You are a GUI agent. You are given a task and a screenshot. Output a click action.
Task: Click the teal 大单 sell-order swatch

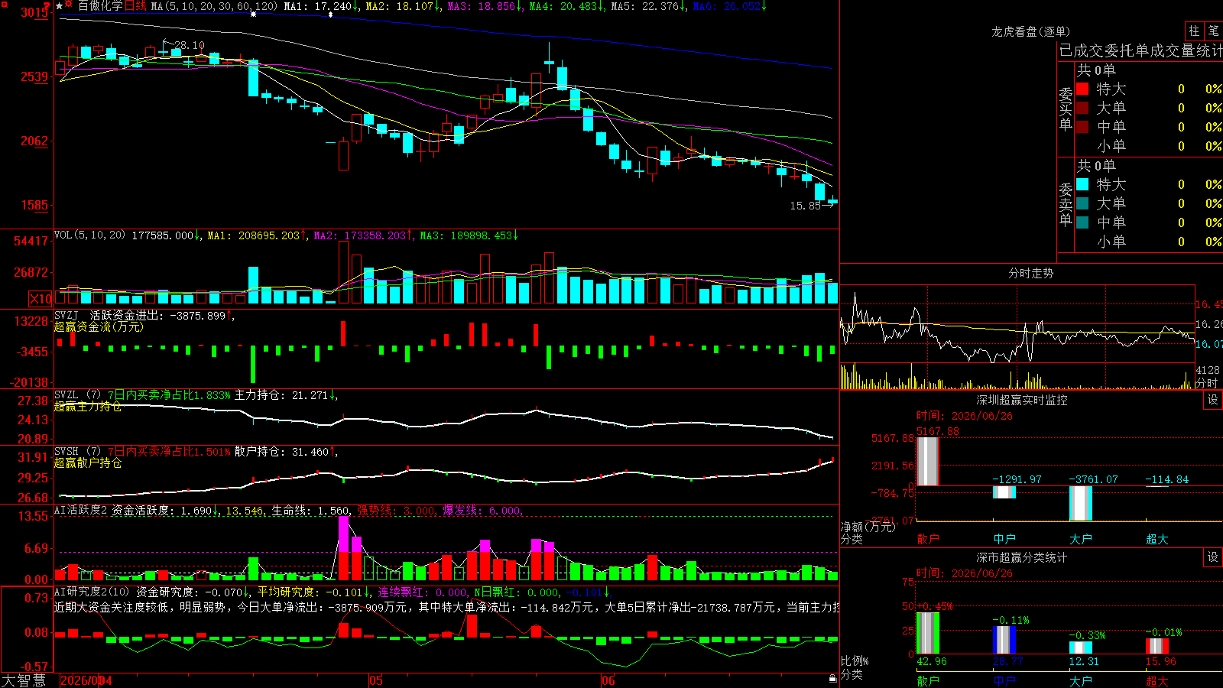[x=1082, y=203]
